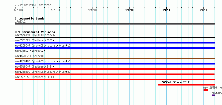
Task: Click the 62120k ruler tick label
Action: (x=93, y=10)
